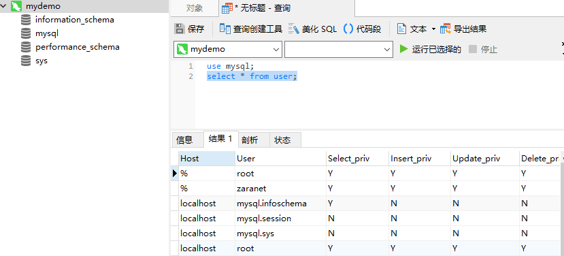Click the Host column header
The image size is (564, 256).
pos(207,159)
